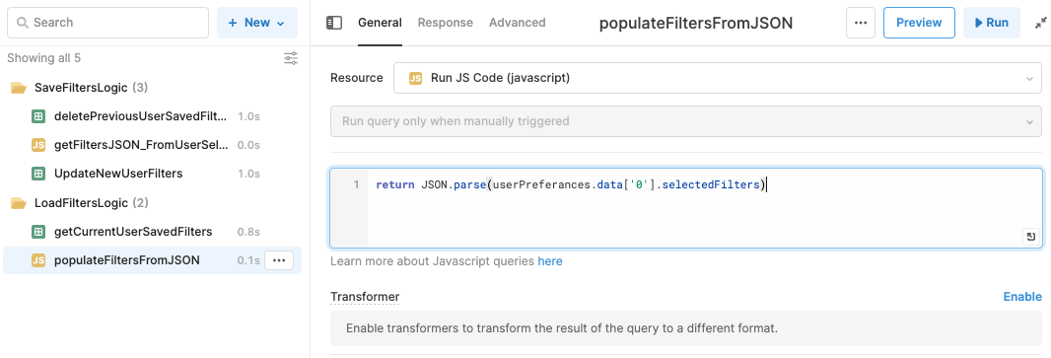This screenshot has height=358, width=1051.
Task: Switch to the General tab
Action: point(380,23)
